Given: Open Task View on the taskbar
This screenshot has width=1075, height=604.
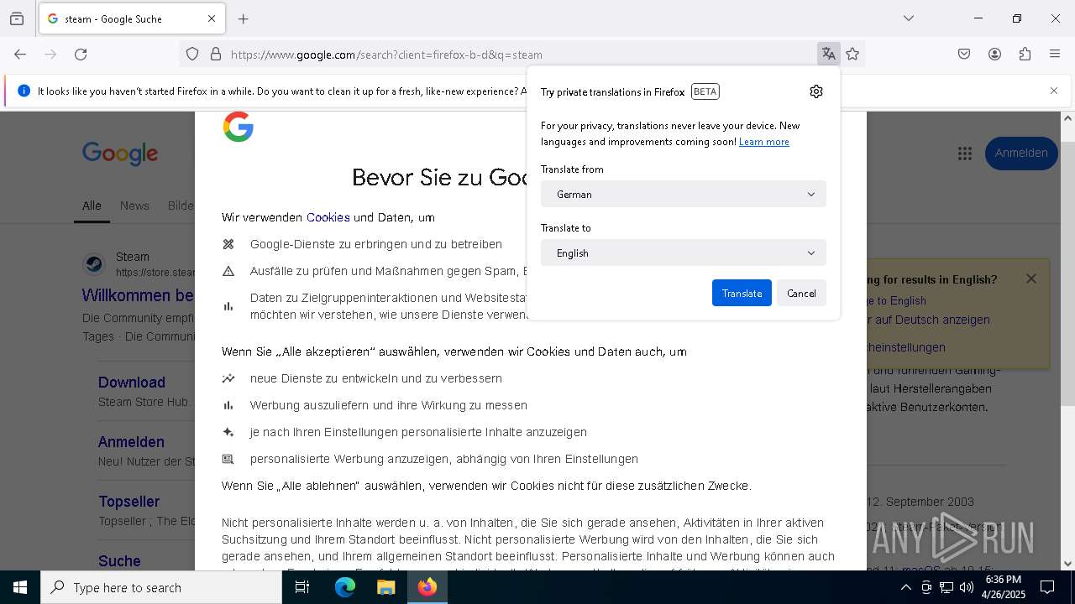Looking at the screenshot, I should point(302,587).
